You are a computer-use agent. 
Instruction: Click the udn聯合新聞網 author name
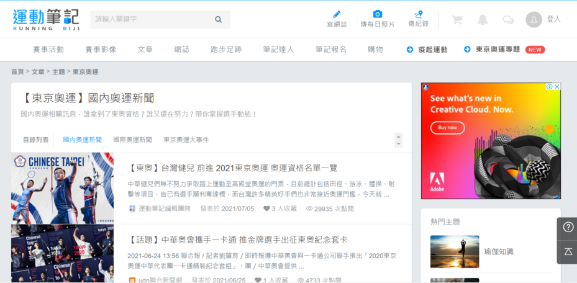[x=160, y=281]
